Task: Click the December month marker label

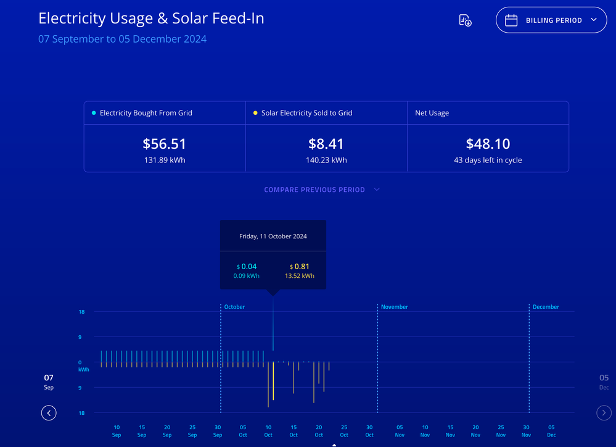Action: pos(546,307)
